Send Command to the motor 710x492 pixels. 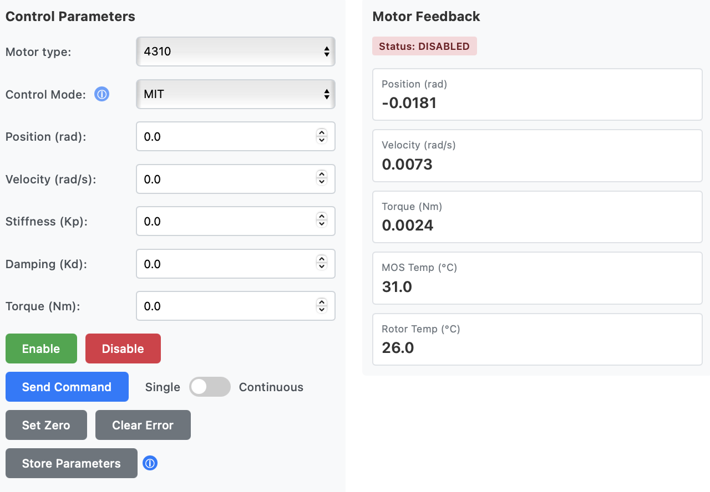pyautogui.click(x=67, y=387)
